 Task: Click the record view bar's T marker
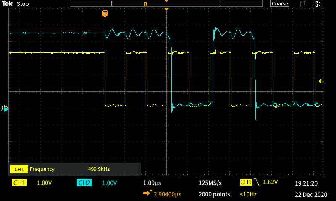click(x=145, y=4)
